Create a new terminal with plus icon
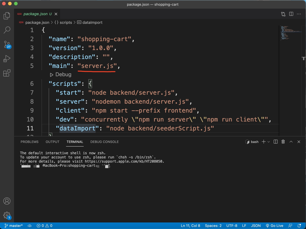This screenshot has height=229, width=306. click(x=264, y=142)
